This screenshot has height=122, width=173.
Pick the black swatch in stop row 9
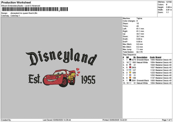[130, 80]
